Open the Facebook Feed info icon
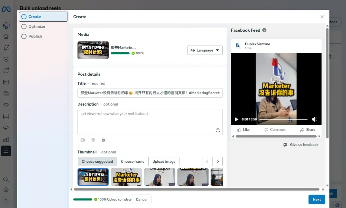346x208 pixels. tap(264, 30)
